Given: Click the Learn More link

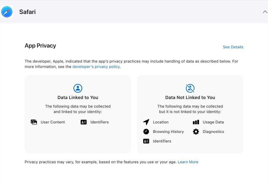Looking at the screenshot, I should (x=188, y=162).
